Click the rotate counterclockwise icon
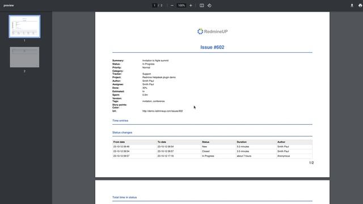 [x=209, y=6]
